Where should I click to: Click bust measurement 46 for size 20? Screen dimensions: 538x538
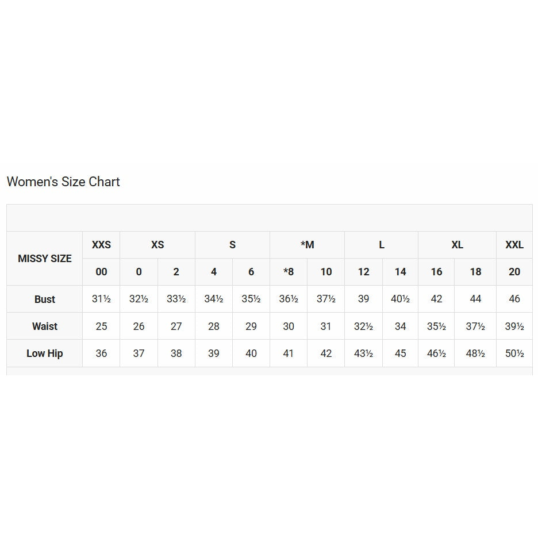[x=514, y=299]
